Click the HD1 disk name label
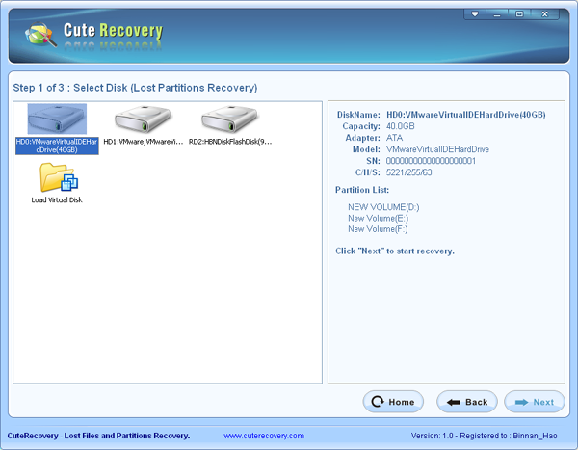Viewport: 578px width, 450px height. click(144, 142)
